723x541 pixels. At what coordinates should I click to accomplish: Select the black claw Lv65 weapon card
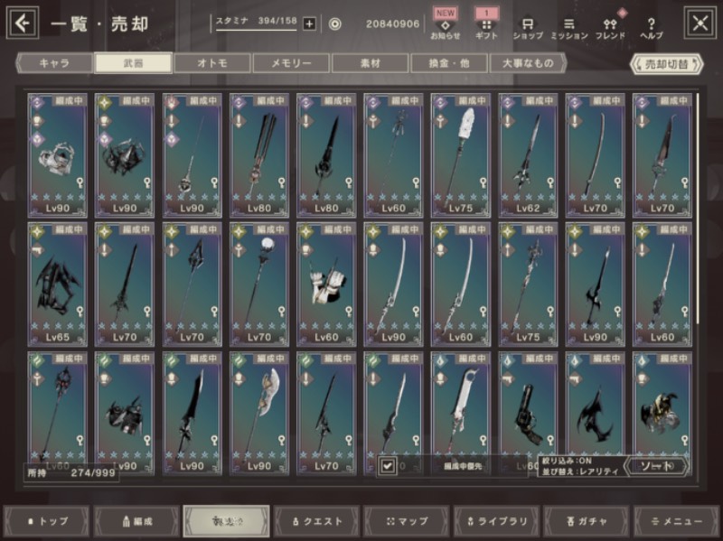57,284
